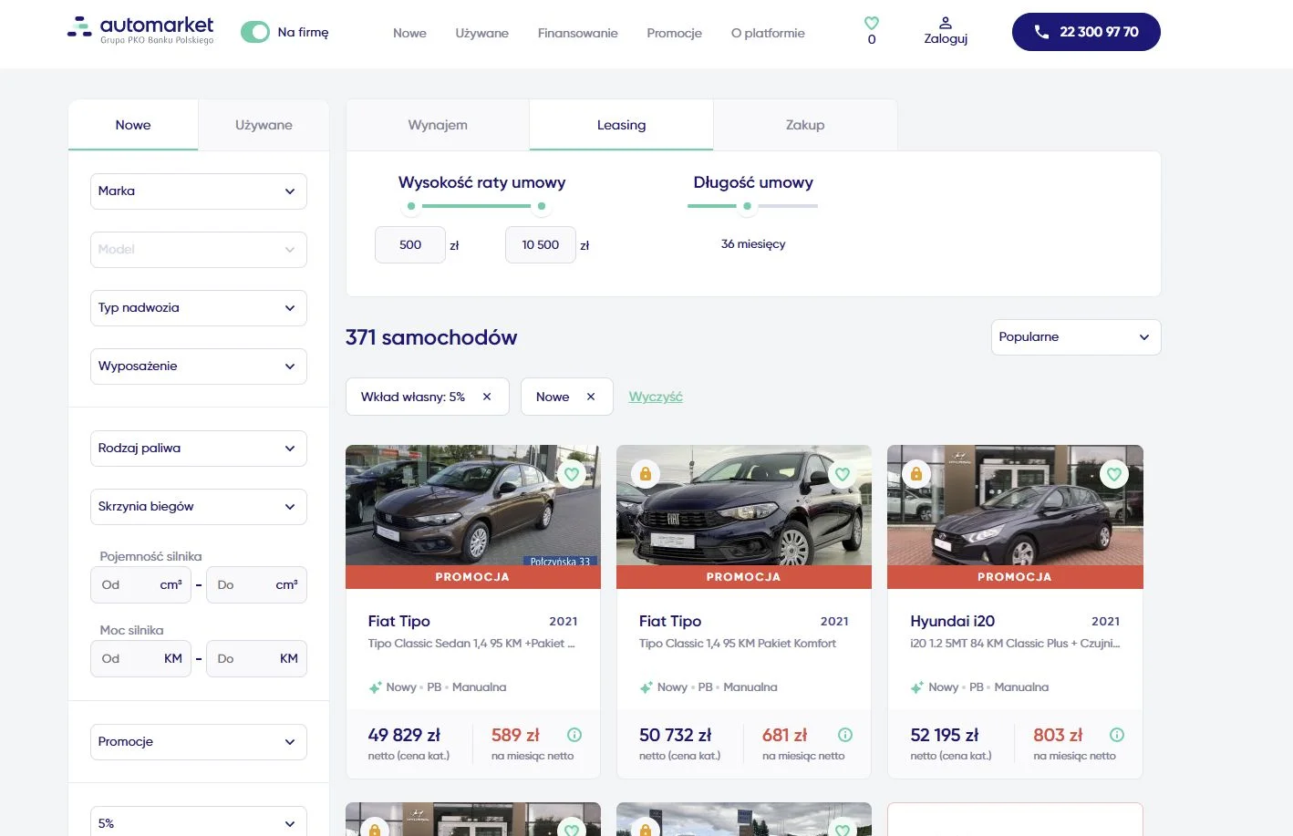Viewport: 1293px width, 836px height.
Task: Open the Popularne sort dropdown
Action: (1076, 337)
